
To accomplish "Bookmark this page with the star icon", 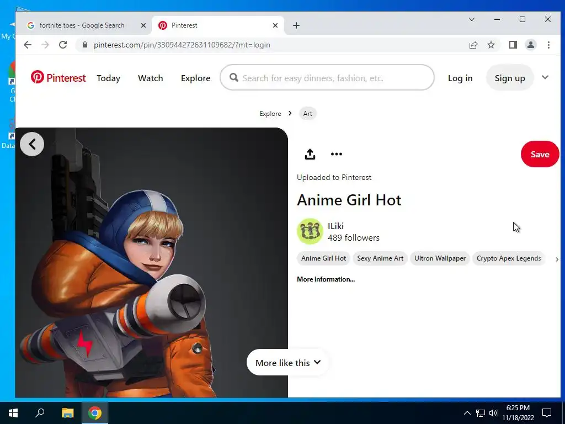I will (491, 45).
